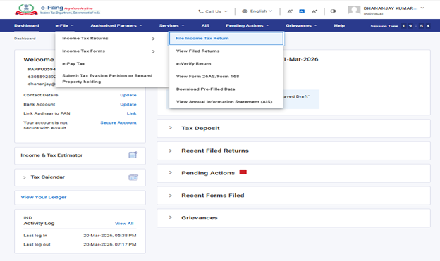Click Update link for Contact Details
440x261 pixels.
pyautogui.click(x=128, y=95)
